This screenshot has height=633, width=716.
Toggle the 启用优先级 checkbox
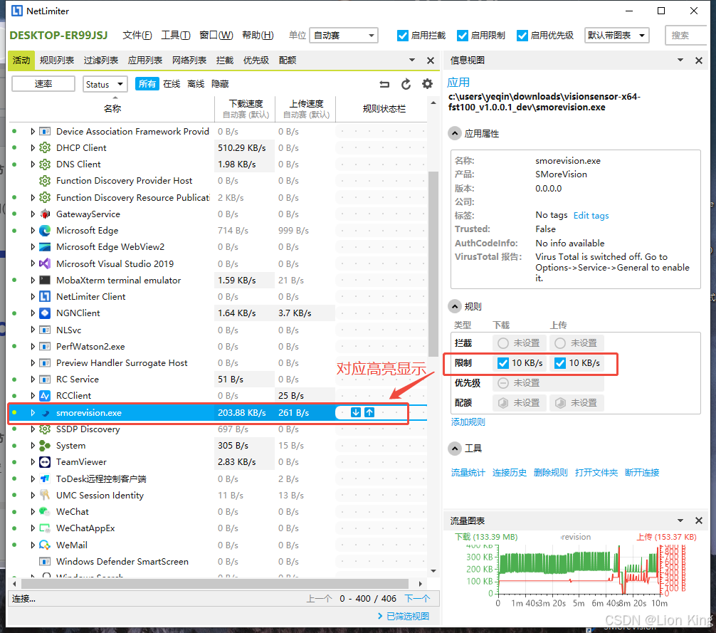522,36
